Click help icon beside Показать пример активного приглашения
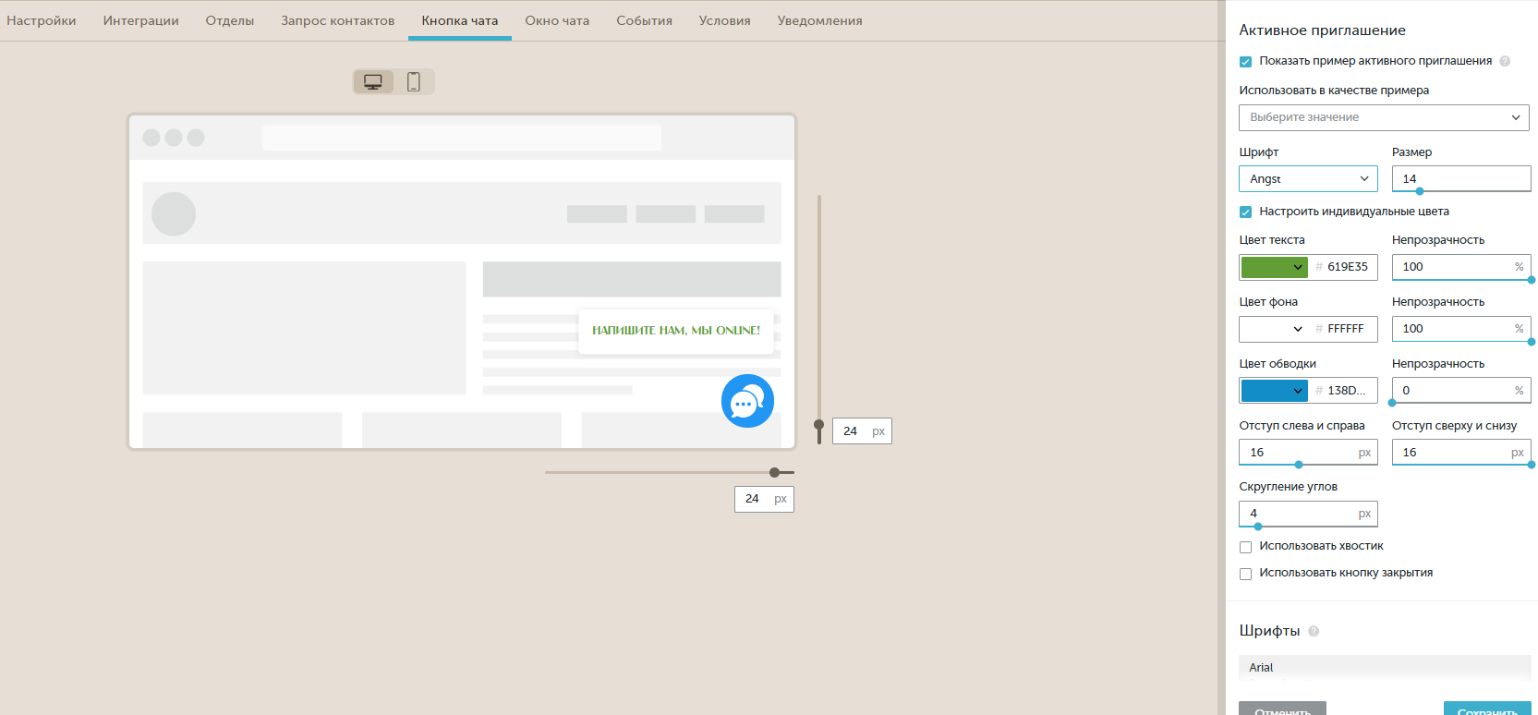This screenshot has height=715, width=1538. 1505,61
